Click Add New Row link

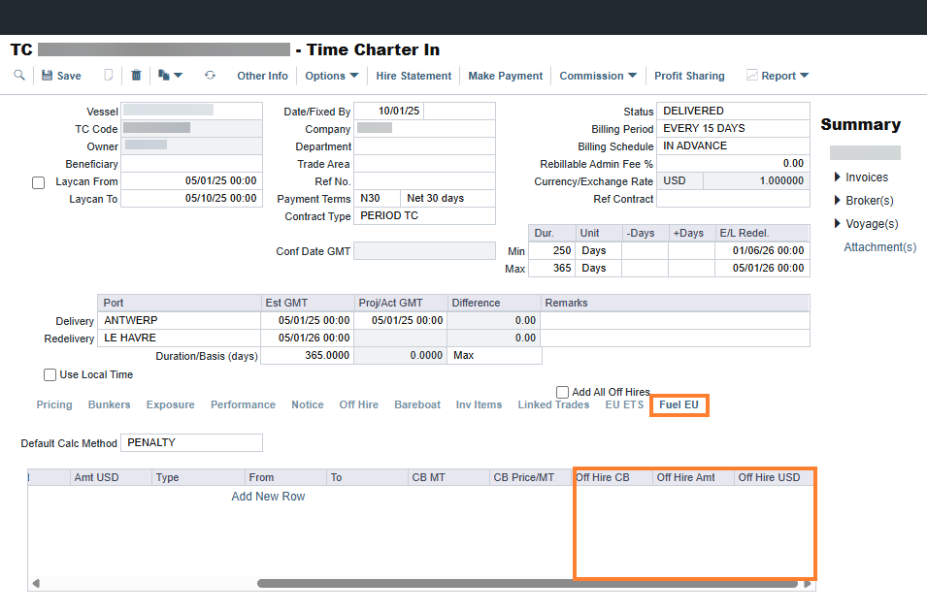[268, 497]
